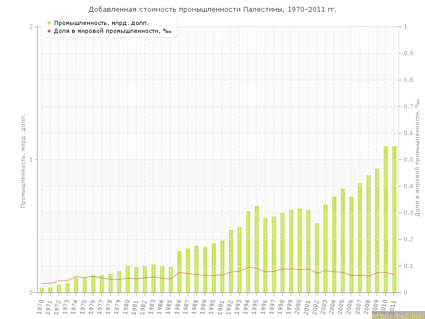Image resolution: width=425 pixels, height=319 pixels.
Task: Click the bar for year 1995
Action: [x=257, y=249]
